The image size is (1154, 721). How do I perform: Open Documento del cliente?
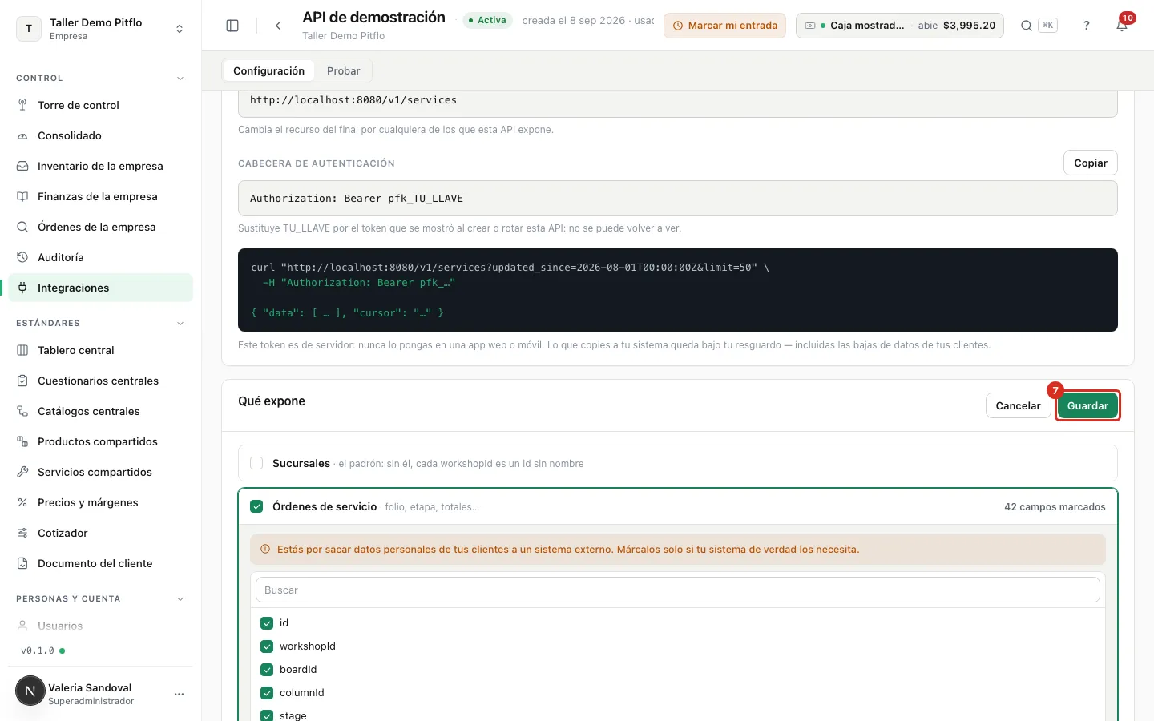(x=100, y=563)
